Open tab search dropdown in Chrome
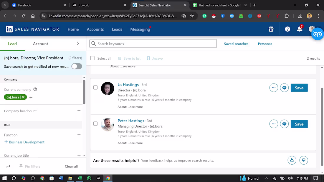 5,5
